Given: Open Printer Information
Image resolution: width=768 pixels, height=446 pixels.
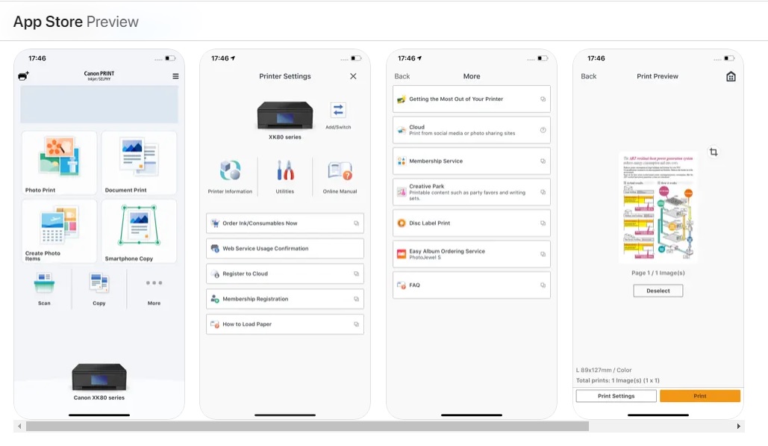Looking at the screenshot, I should coord(230,171).
